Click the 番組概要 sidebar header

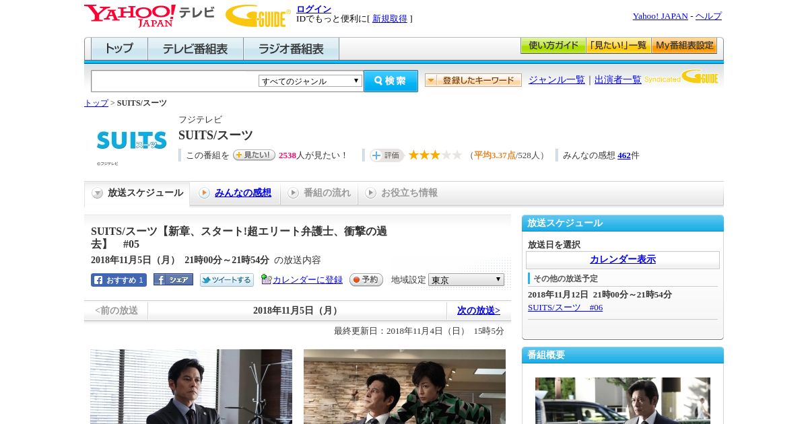point(623,355)
